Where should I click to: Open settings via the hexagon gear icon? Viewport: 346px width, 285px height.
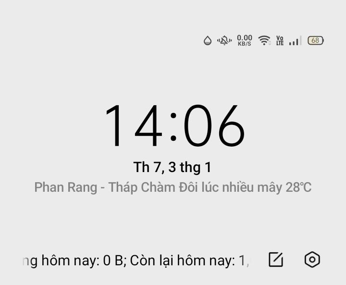(x=312, y=260)
